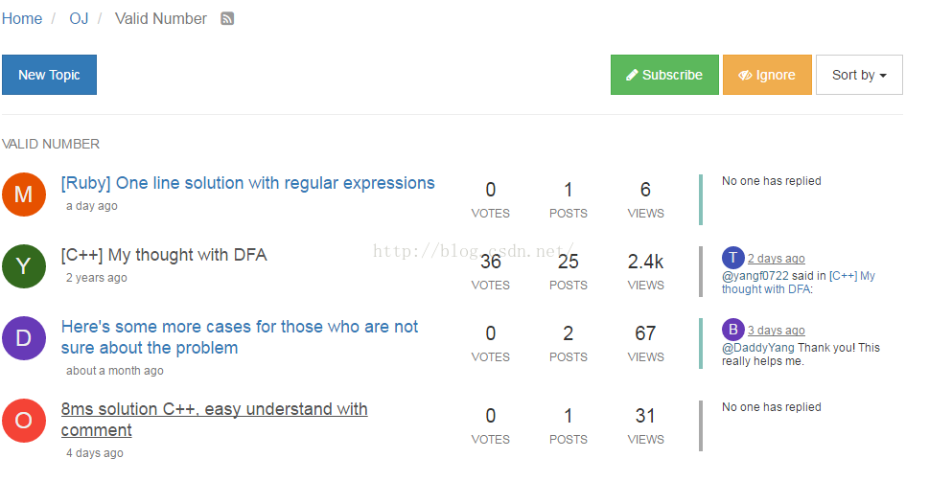
Task: Create a New Topic
Action: point(49,75)
